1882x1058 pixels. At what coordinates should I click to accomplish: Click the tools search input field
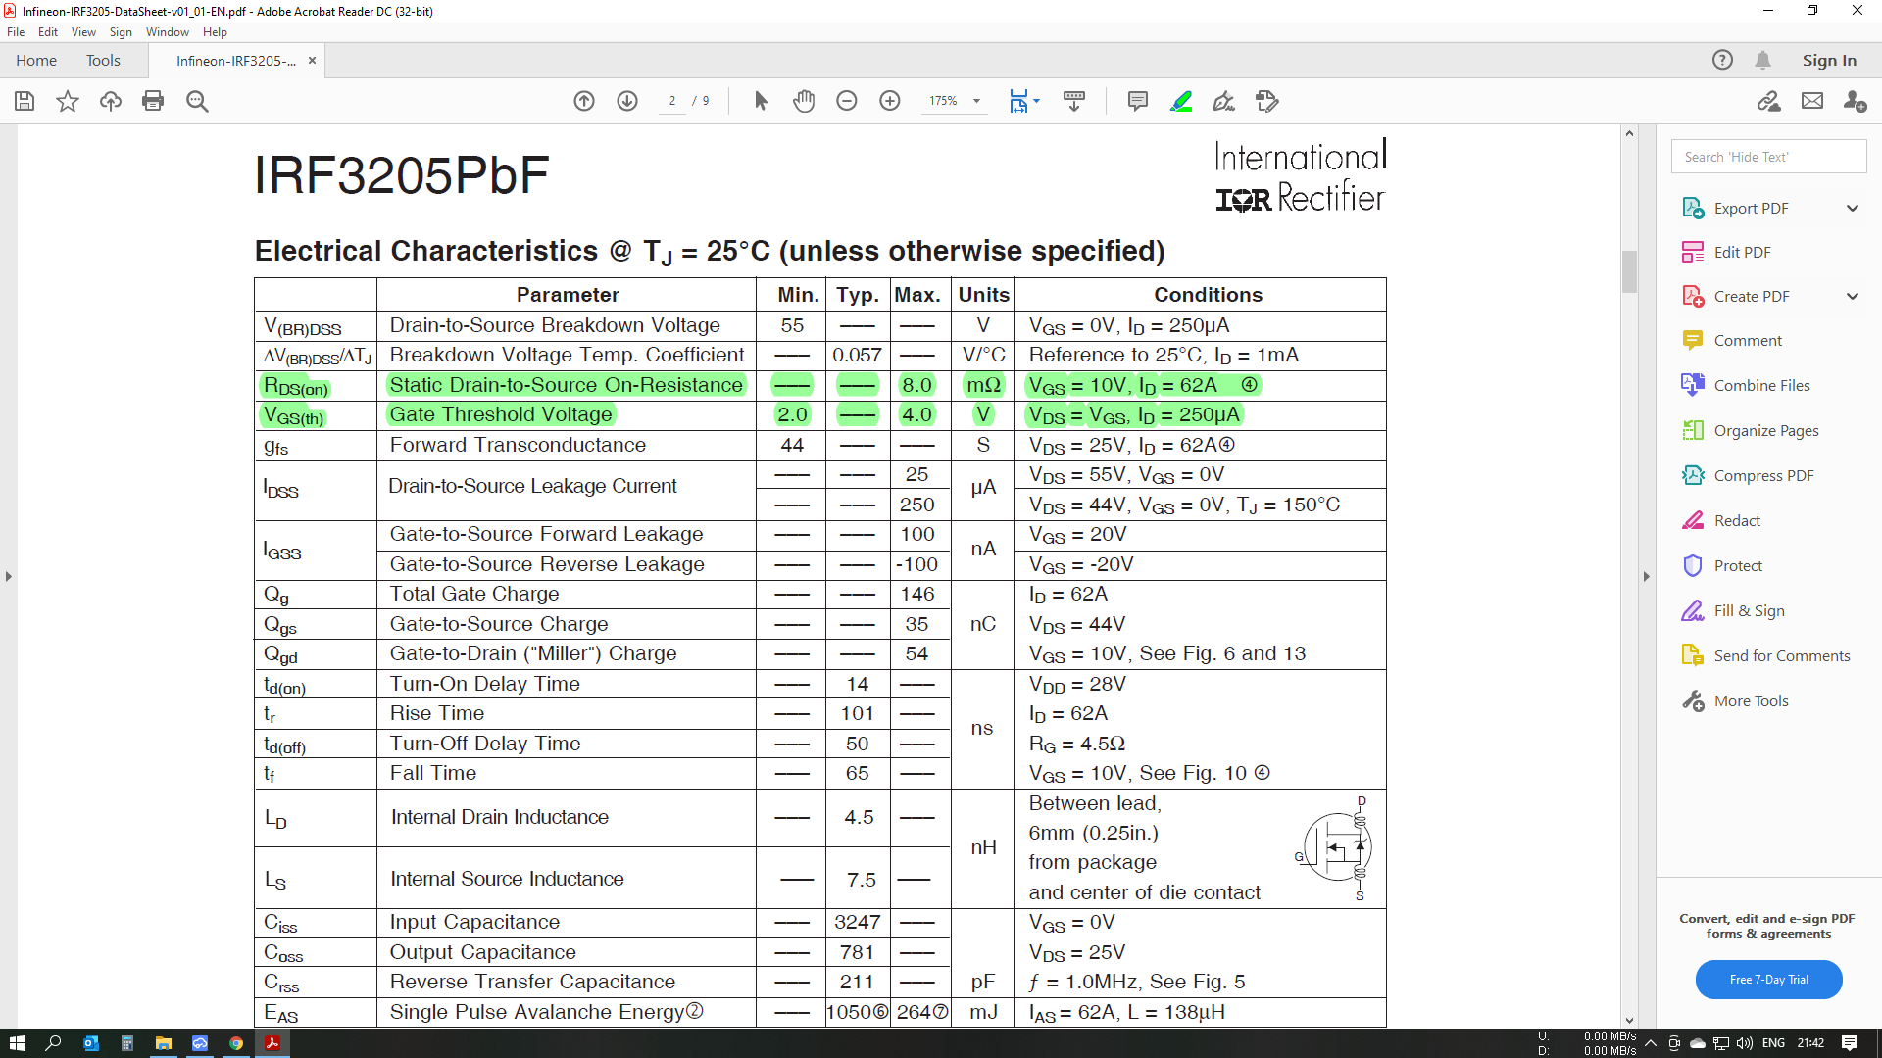coord(1768,157)
